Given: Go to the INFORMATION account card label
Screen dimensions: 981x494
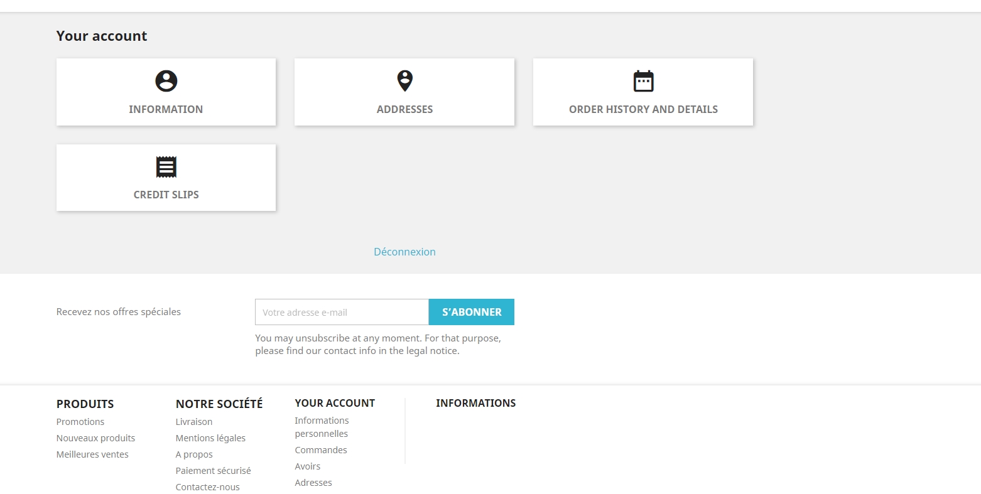Looking at the screenshot, I should click(x=166, y=109).
